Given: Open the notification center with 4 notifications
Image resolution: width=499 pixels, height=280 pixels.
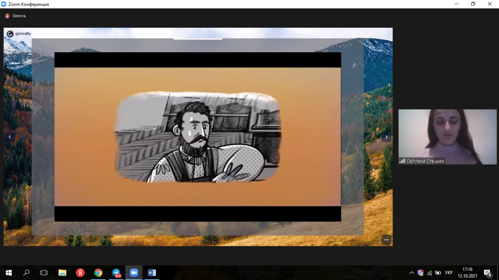Looking at the screenshot, I should [x=487, y=273].
